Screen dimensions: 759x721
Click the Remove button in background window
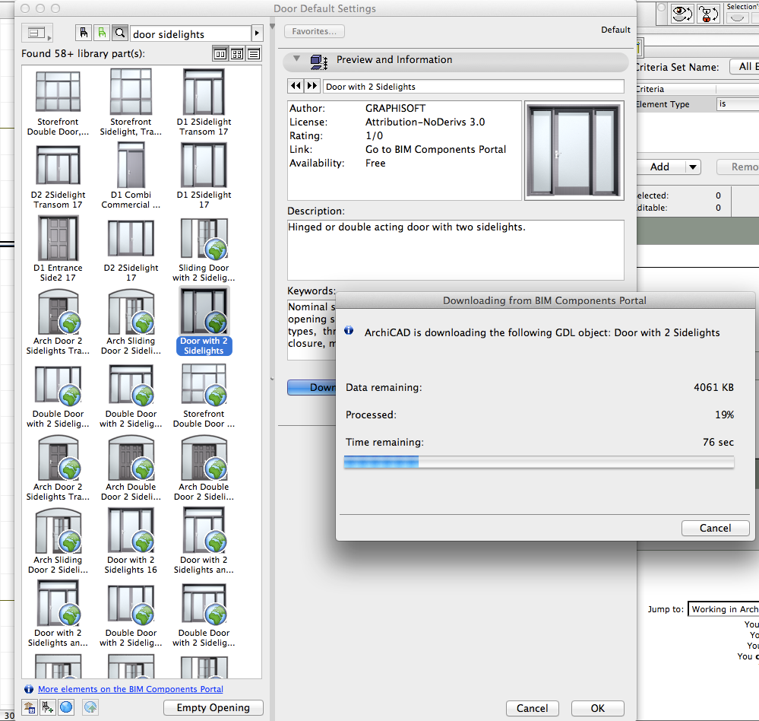pos(738,167)
